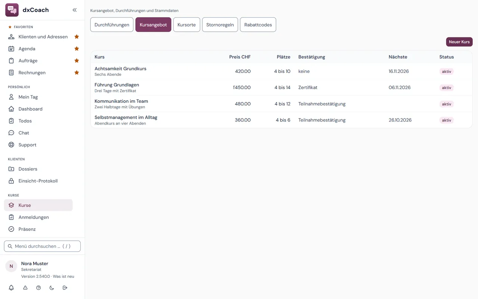
Task: Click the Agenda calendar icon
Action: tap(11, 49)
